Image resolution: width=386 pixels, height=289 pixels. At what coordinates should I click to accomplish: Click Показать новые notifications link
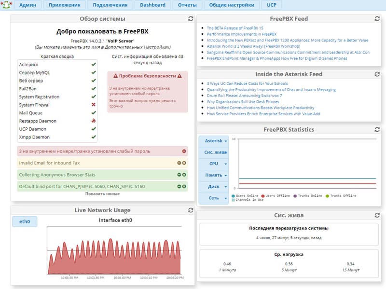click(x=102, y=194)
